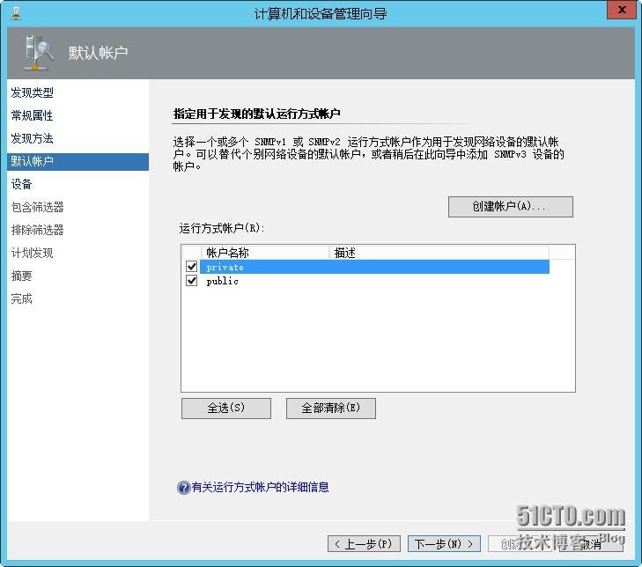Screen dimensions: 642x567
Task: Click the header checkbox column cell
Action: coord(191,252)
